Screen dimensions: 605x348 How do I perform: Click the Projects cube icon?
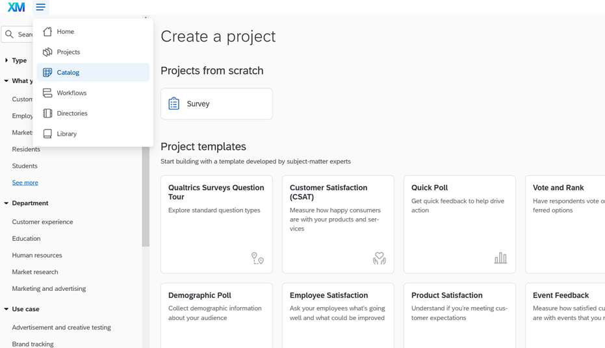point(47,52)
